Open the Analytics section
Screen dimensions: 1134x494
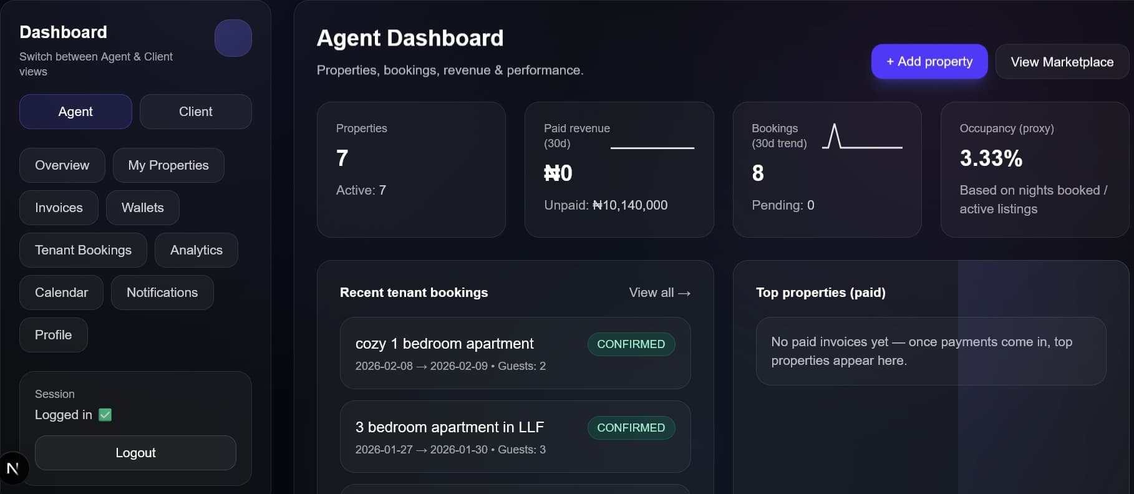coord(196,250)
